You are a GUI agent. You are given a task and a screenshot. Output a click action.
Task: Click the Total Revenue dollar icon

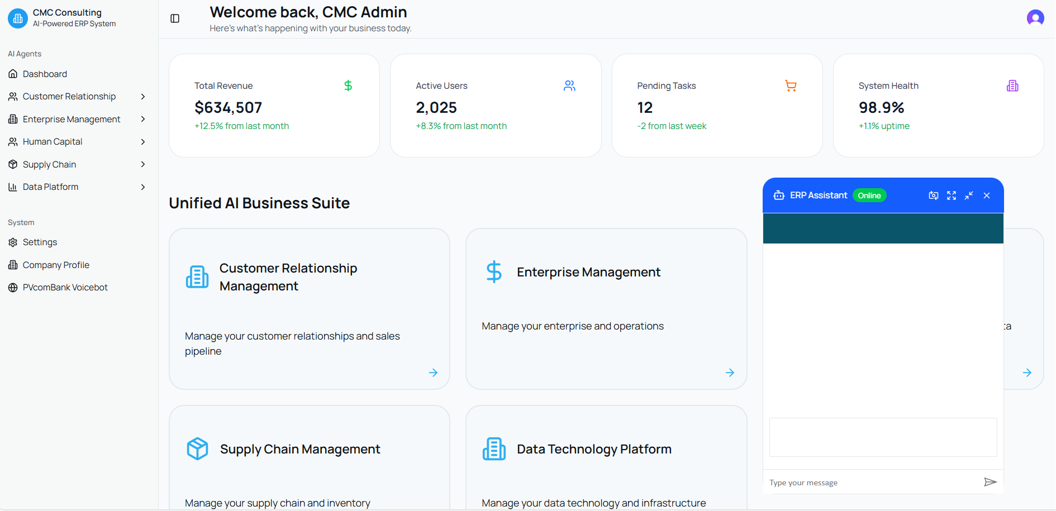(348, 86)
